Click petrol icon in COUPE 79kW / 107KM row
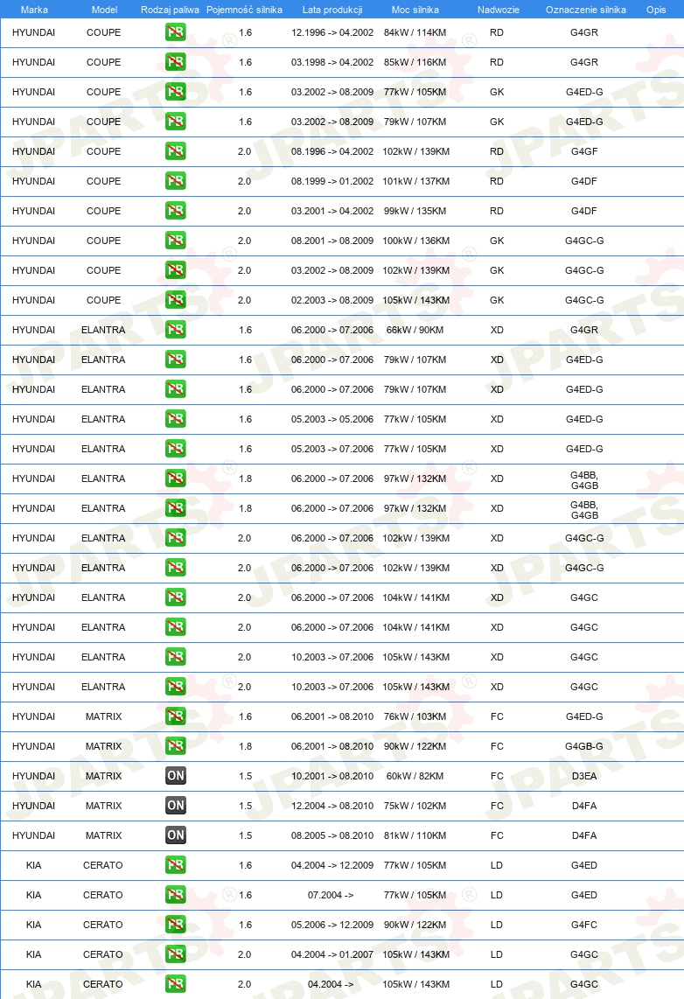684x999 pixels. pyautogui.click(x=175, y=121)
